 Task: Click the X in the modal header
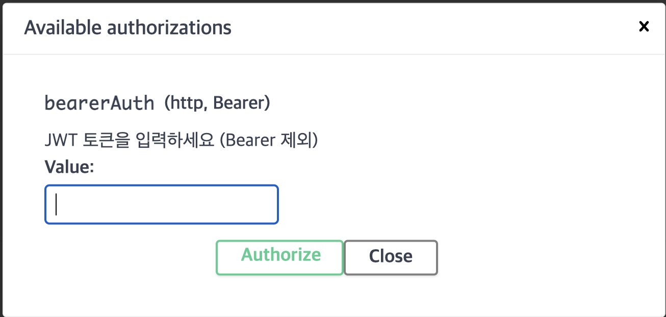(644, 27)
